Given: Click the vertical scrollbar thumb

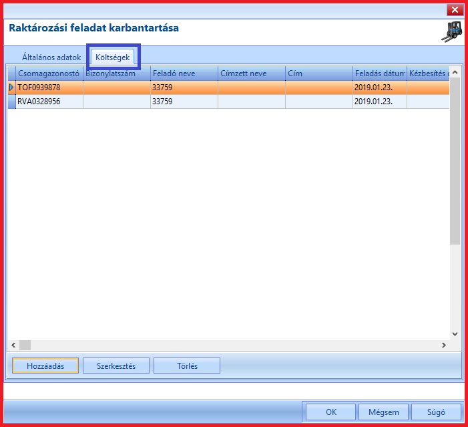Looking at the screenshot, I should tap(455, 161).
